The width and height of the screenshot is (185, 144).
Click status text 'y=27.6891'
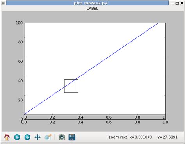pyautogui.click(x=167, y=137)
